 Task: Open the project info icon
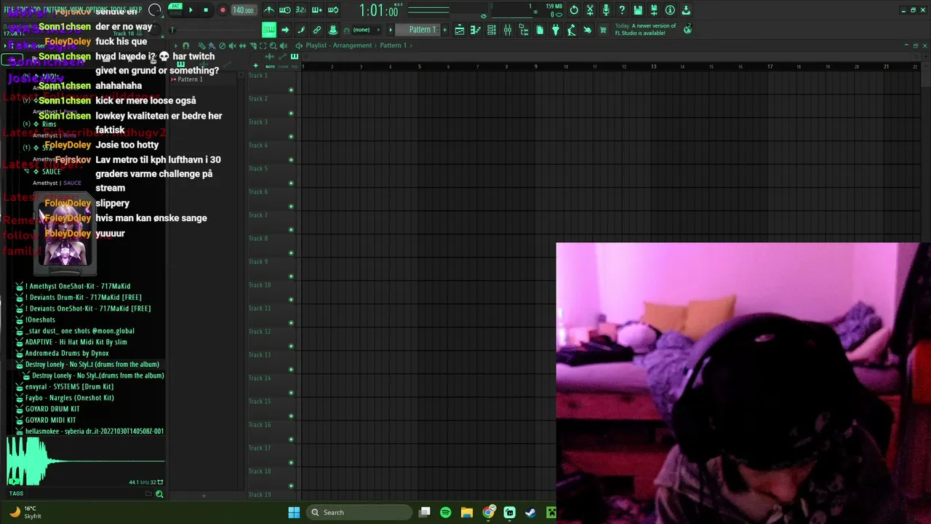coord(670,10)
